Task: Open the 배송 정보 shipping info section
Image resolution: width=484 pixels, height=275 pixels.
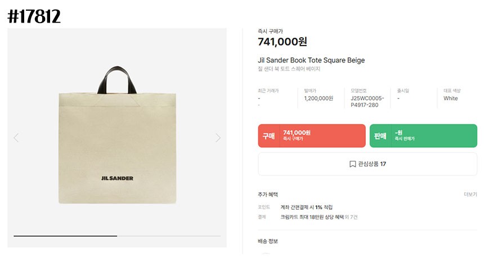Action: [268, 241]
